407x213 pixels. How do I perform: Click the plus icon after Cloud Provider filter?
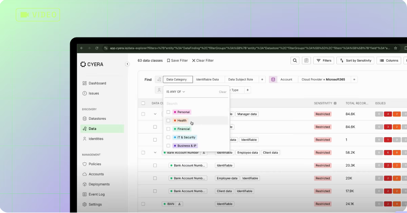pos(354,79)
